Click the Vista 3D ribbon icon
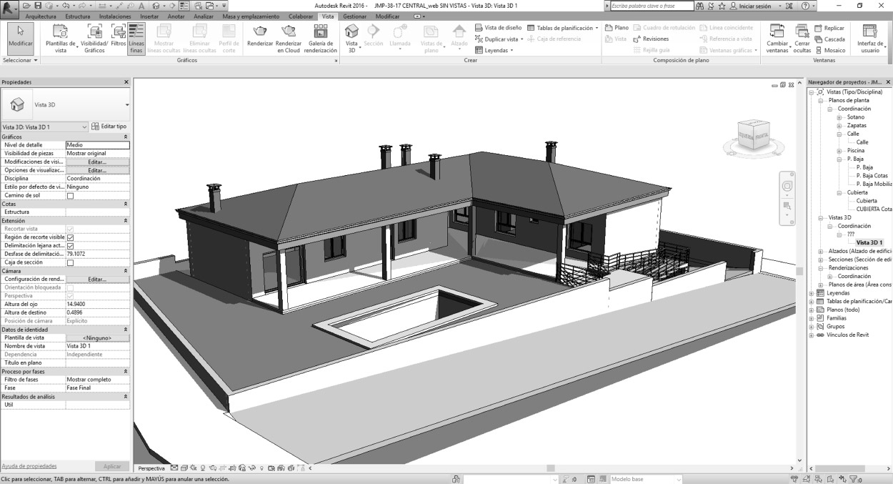 click(x=351, y=32)
